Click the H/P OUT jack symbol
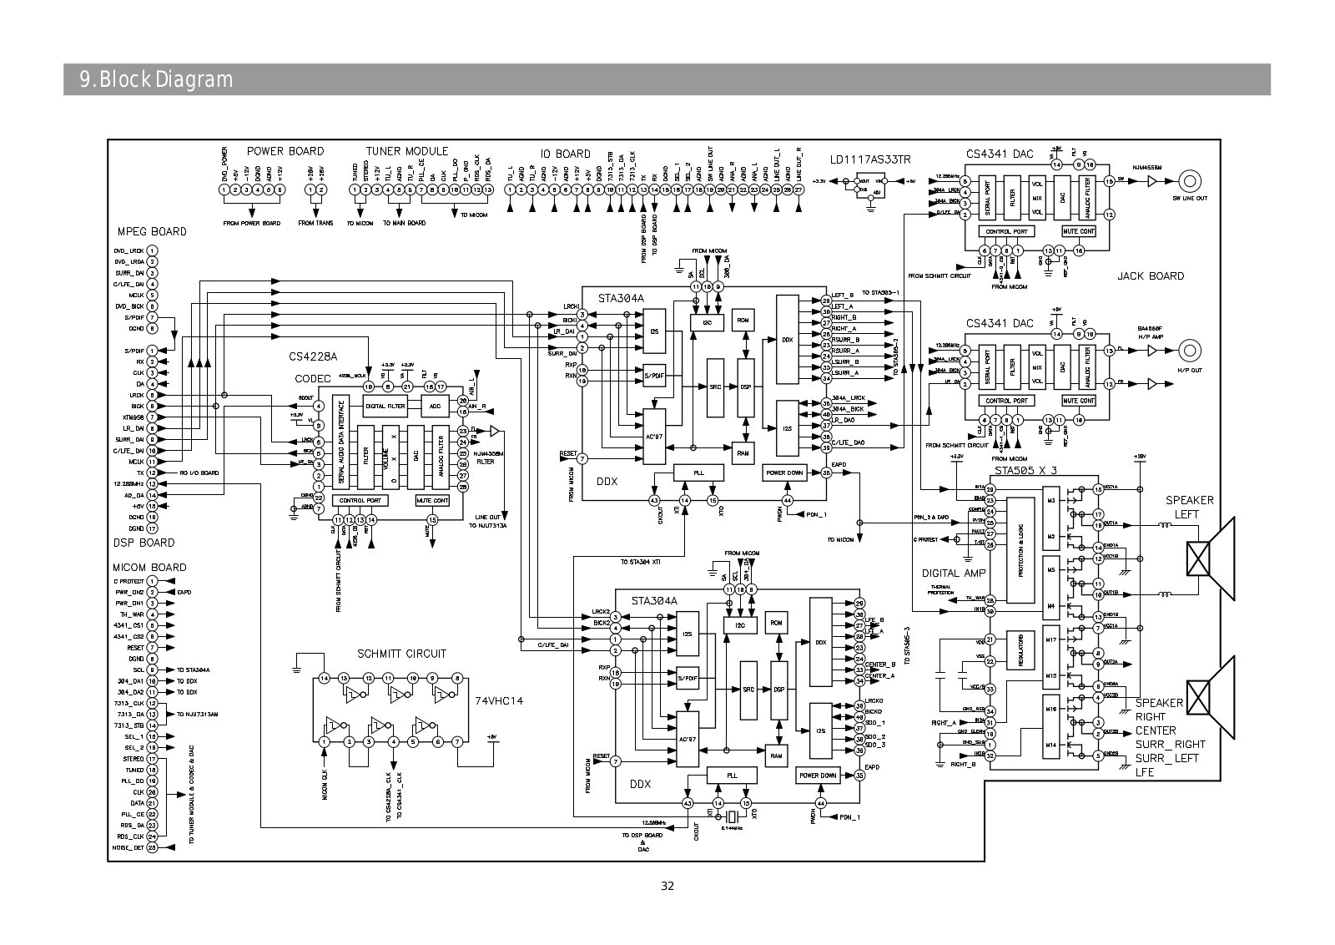Image resolution: width=1335 pixels, height=945 pixels. (x=1189, y=350)
